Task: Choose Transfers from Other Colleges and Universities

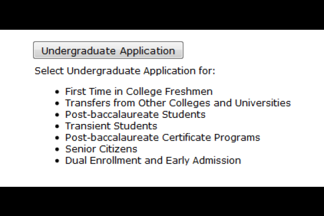Action: click(x=178, y=103)
